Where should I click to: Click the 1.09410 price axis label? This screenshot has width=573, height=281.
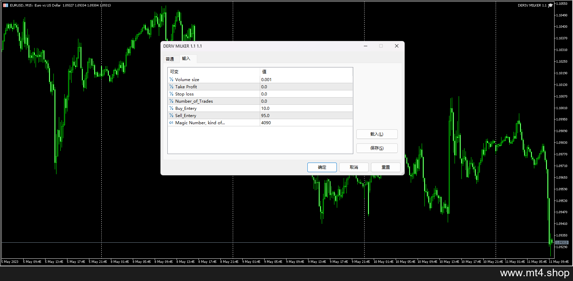pos(562,223)
